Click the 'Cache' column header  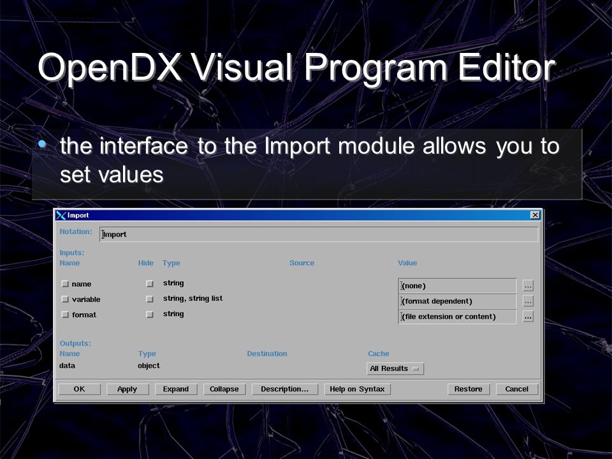(x=379, y=354)
